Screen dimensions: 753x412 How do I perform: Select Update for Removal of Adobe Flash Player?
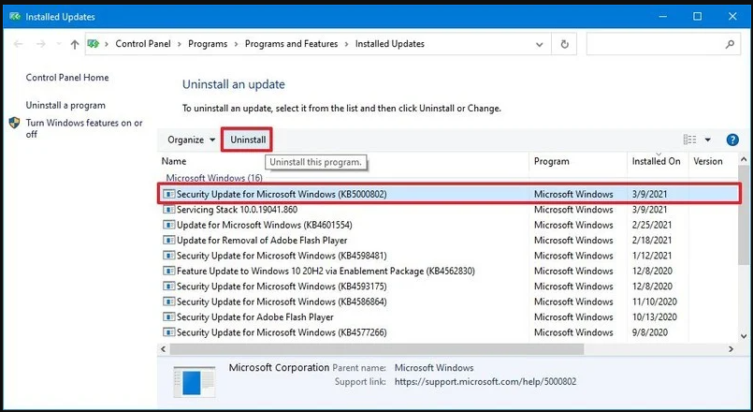tap(448, 241)
